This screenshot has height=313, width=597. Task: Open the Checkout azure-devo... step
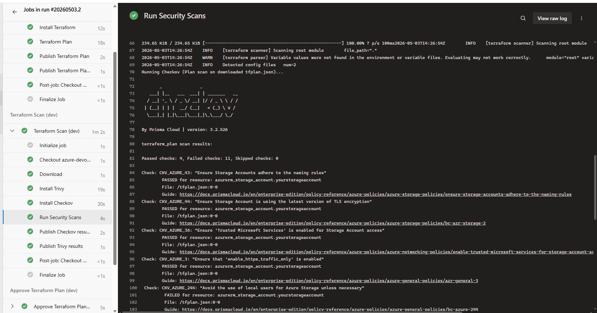tap(58, 160)
